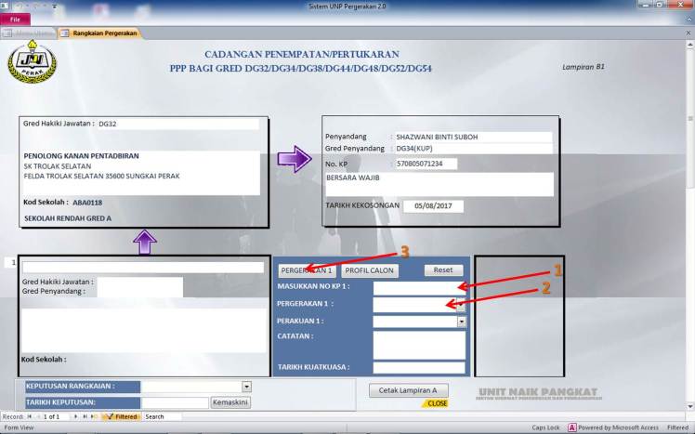Open the PERAKUAN 1 dropdown
The width and height of the screenshot is (695, 434).
[461, 322]
